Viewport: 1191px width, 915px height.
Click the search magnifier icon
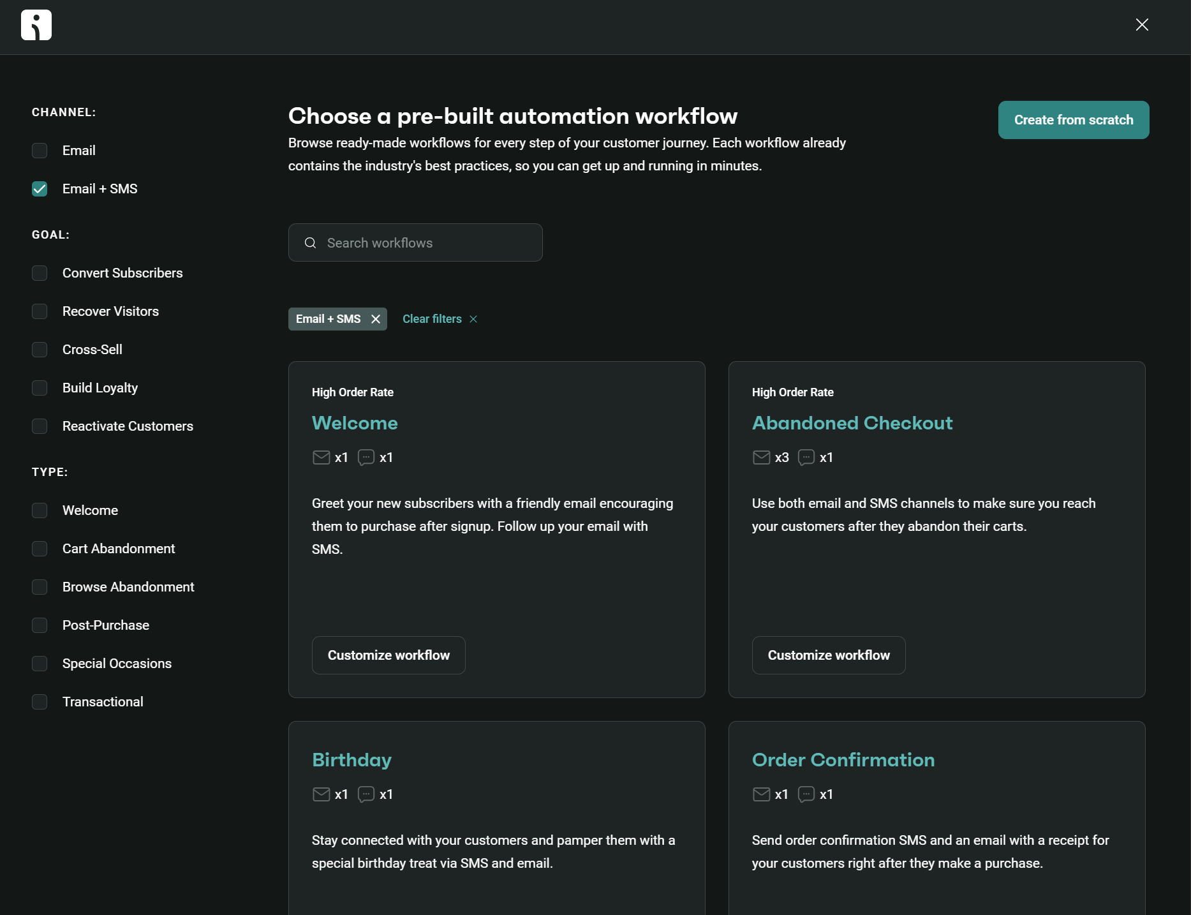pos(311,242)
